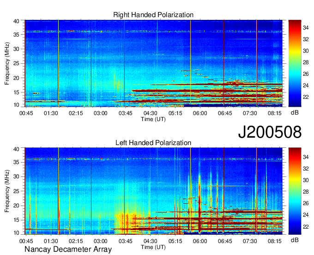Viewport: 314px width, 255px height.
Task: Click the 20 MHz tick of Left Handed plot
Action: click(x=16, y=206)
